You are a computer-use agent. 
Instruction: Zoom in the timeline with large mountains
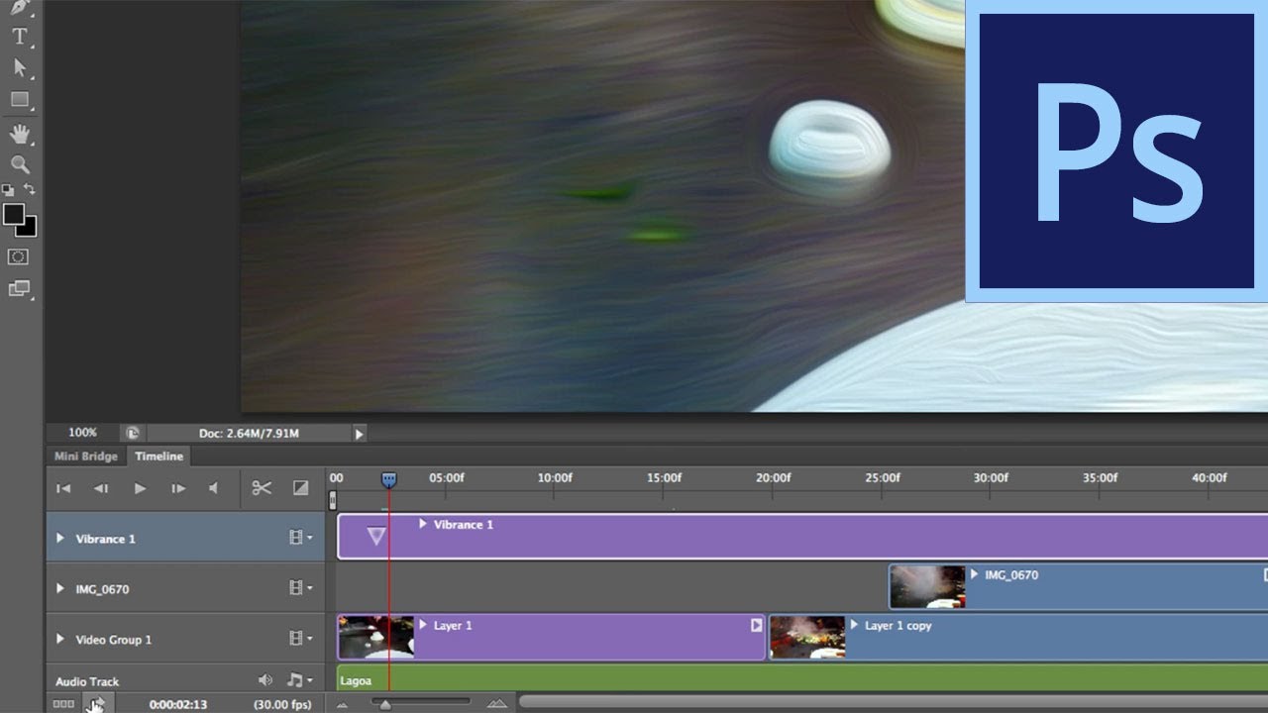497,704
